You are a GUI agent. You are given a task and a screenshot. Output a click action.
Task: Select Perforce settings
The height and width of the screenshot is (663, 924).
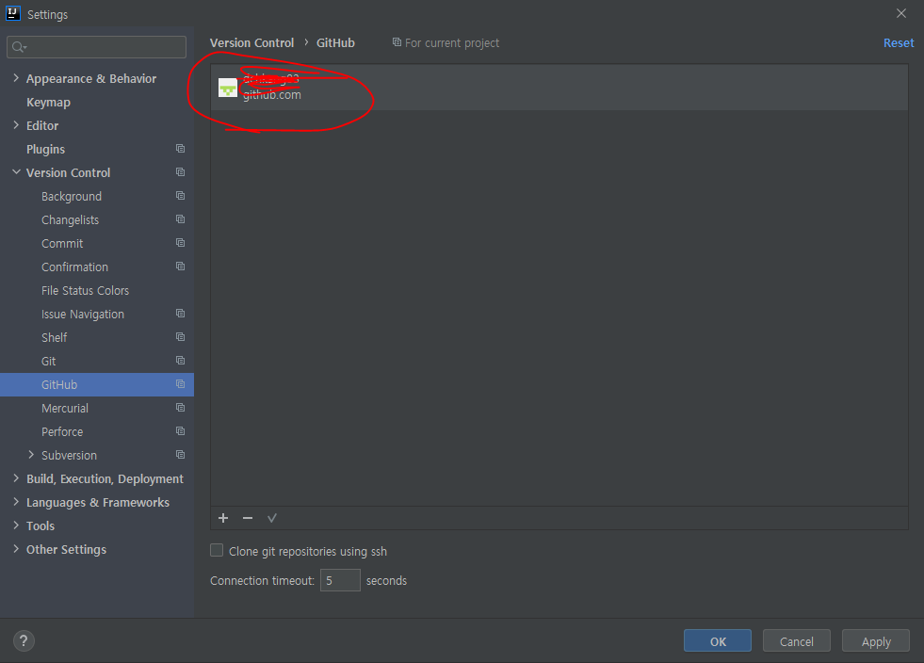[62, 432]
